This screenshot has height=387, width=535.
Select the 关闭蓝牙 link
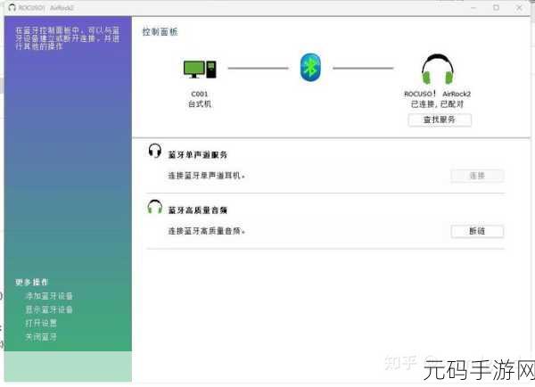click(41, 337)
